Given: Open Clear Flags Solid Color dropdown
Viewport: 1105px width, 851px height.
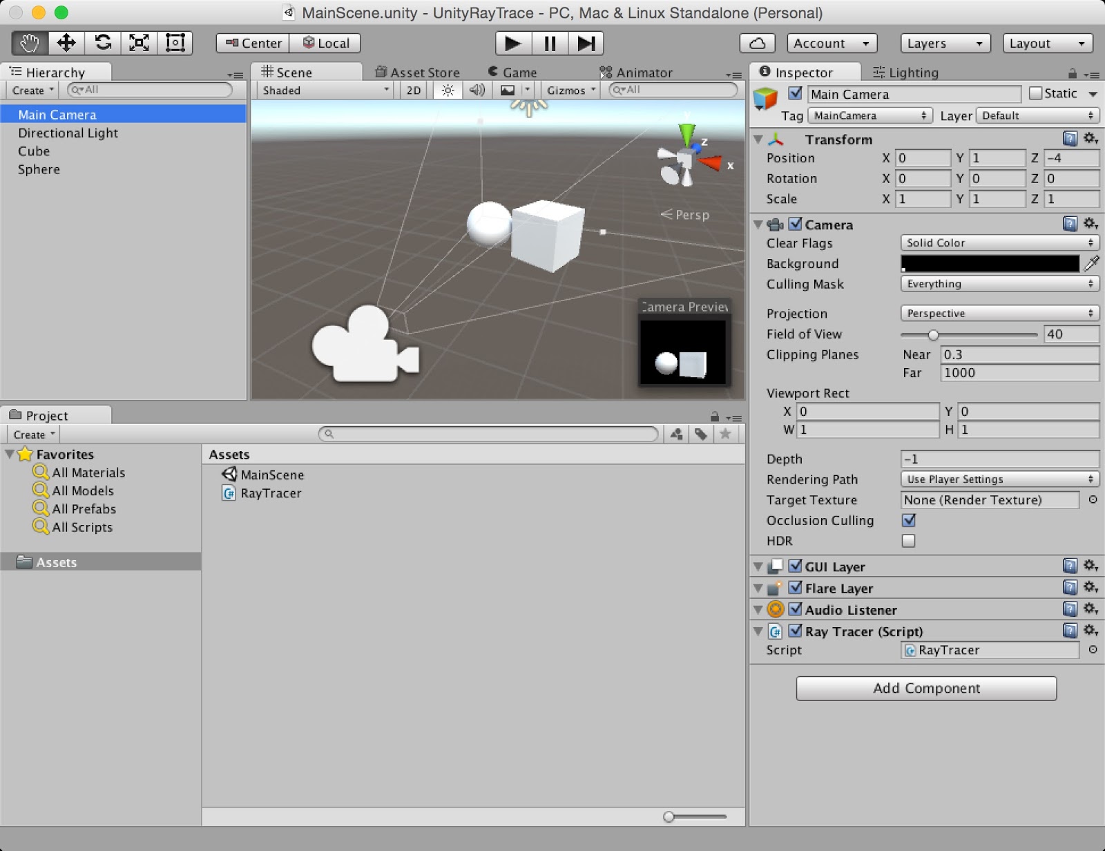Looking at the screenshot, I should (1000, 242).
